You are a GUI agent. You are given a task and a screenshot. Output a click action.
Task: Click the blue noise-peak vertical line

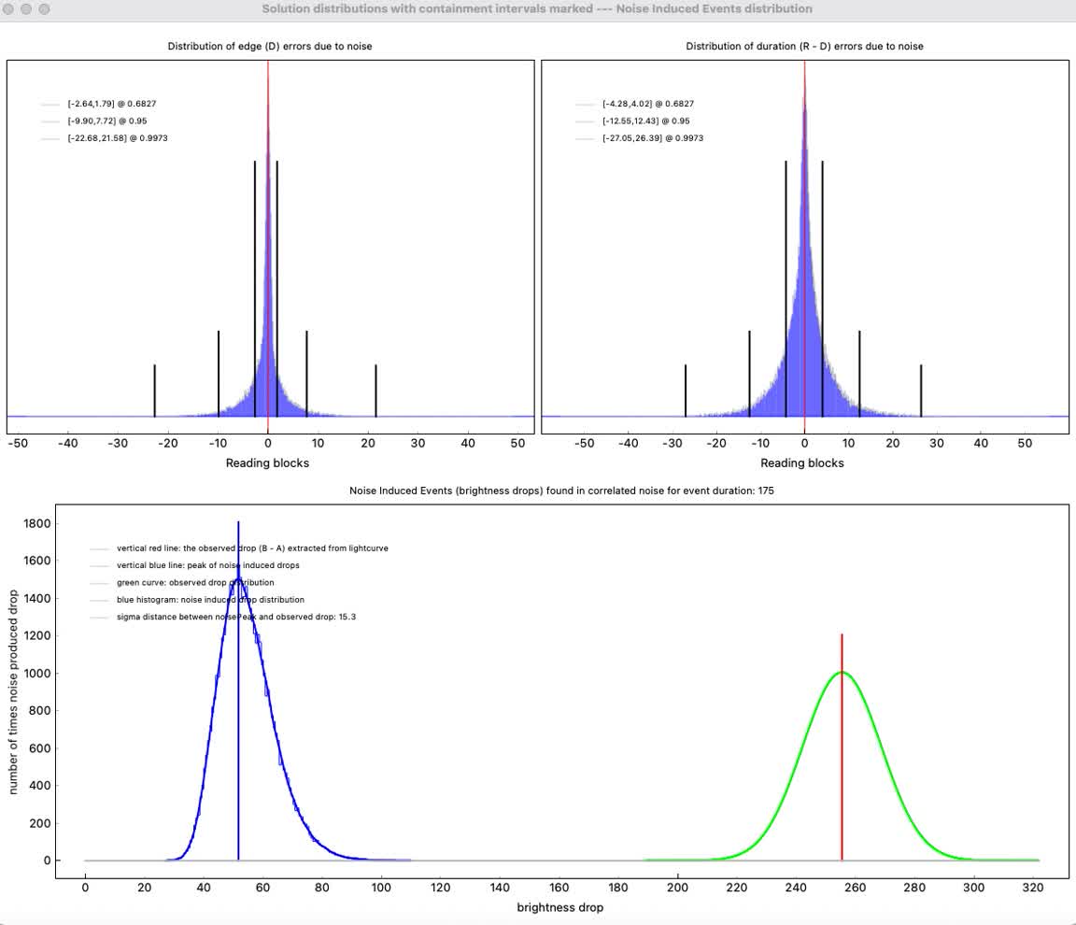pos(238,747)
